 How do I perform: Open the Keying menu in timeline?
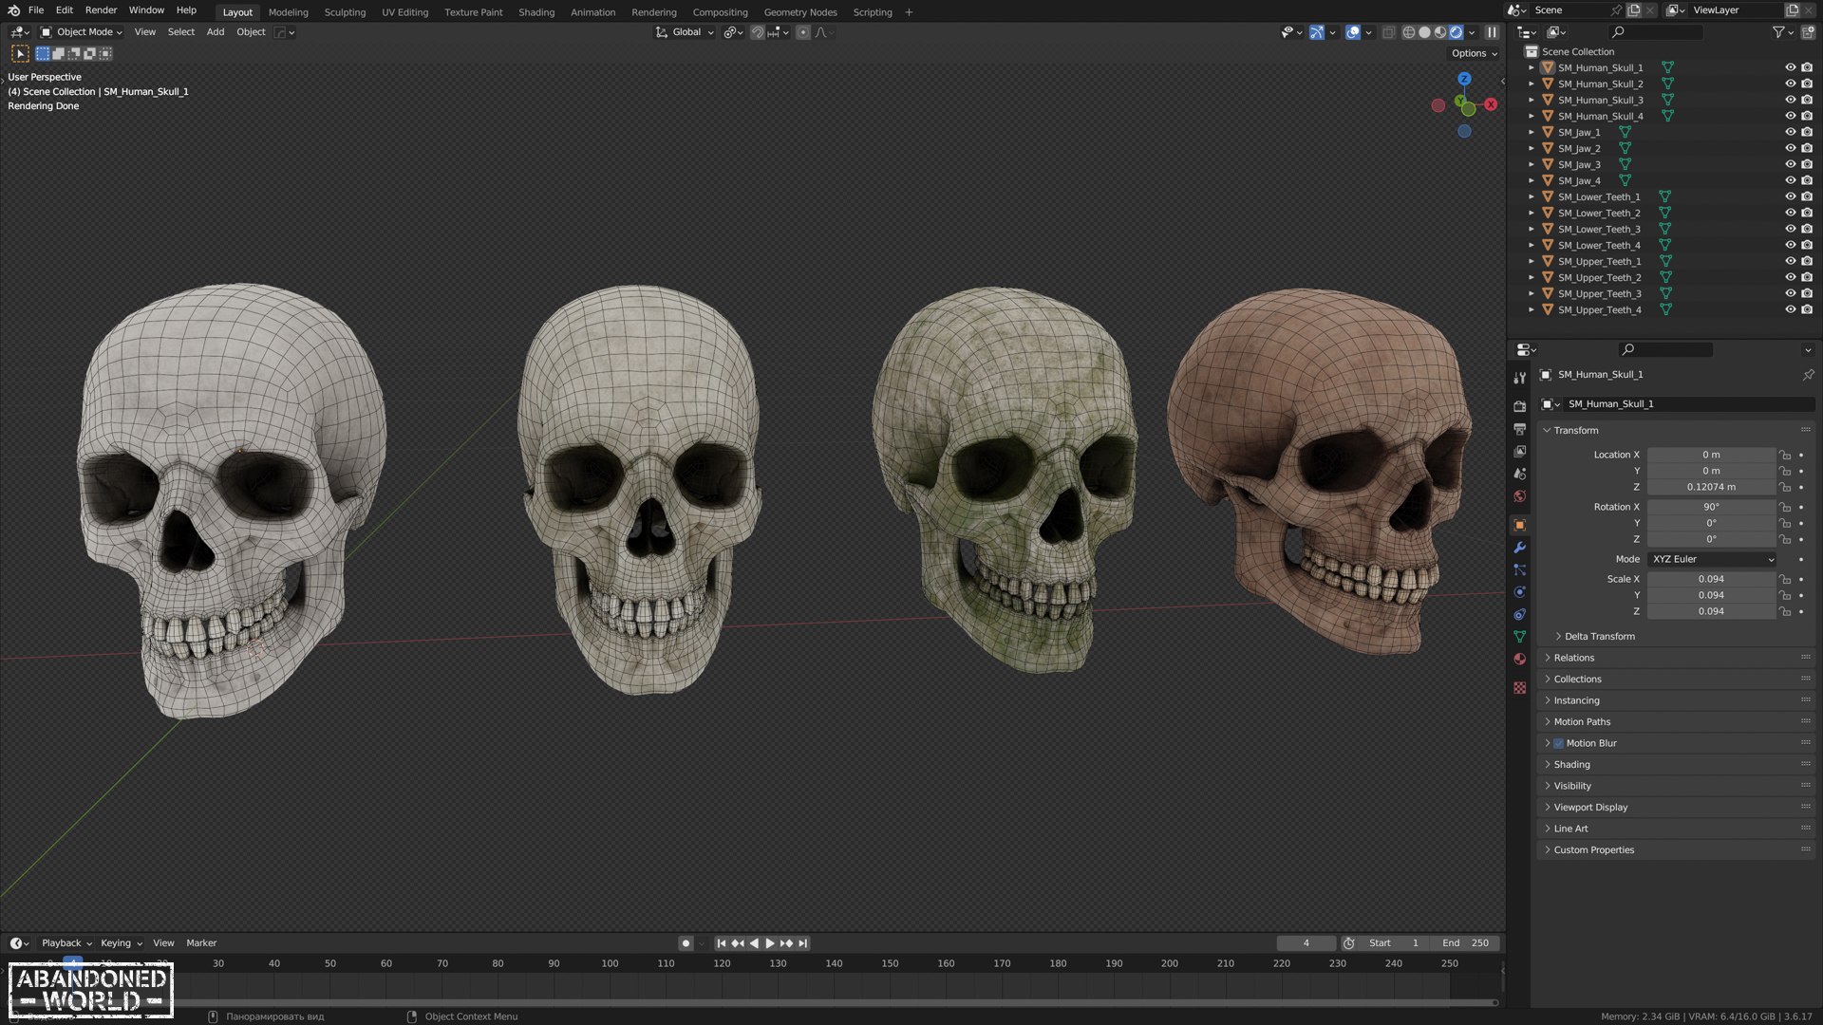[x=121, y=943]
